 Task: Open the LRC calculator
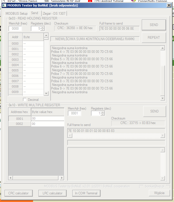pyautogui.click(x=52, y=193)
